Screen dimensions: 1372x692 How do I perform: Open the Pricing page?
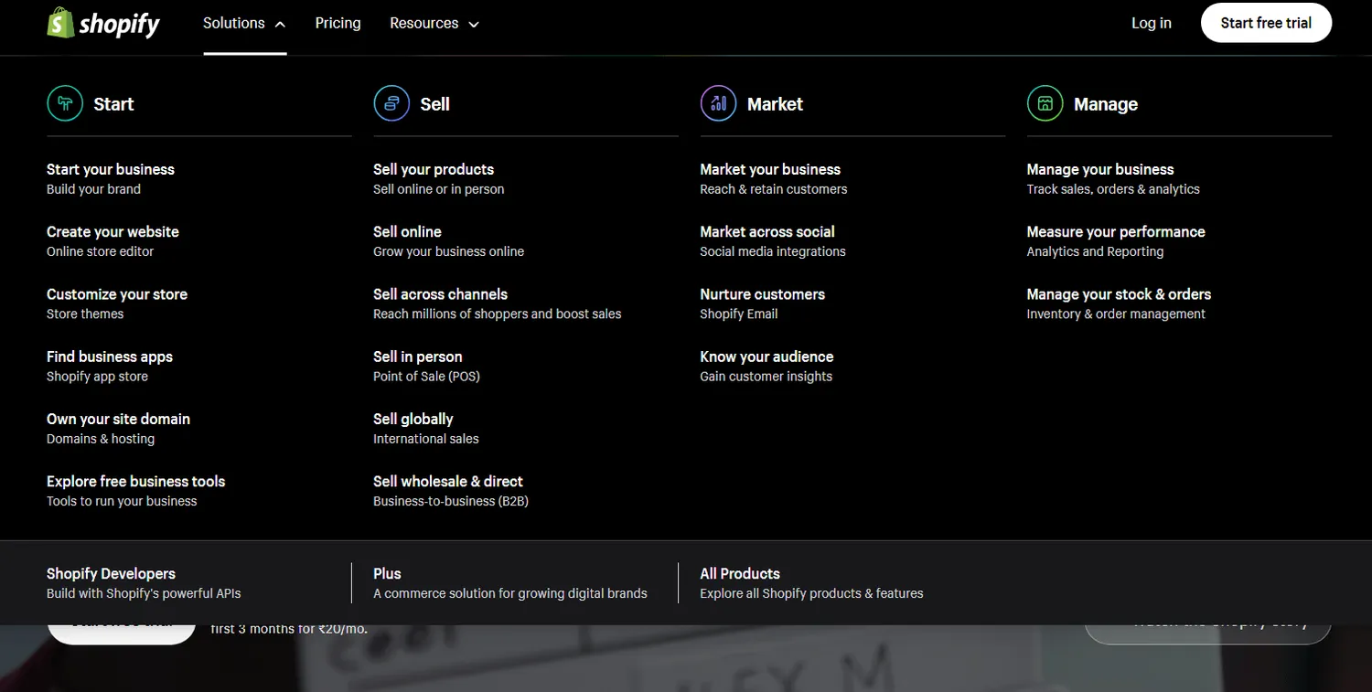click(x=338, y=24)
